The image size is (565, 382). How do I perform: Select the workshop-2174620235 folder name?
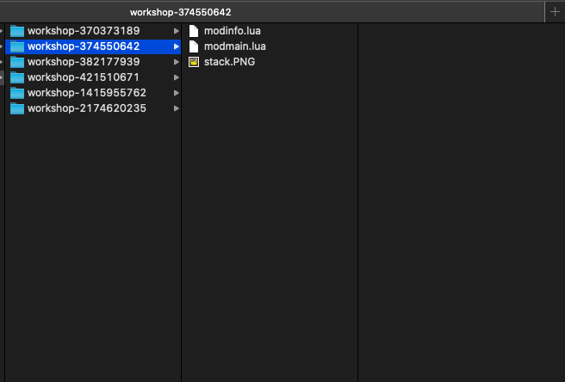click(87, 108)
